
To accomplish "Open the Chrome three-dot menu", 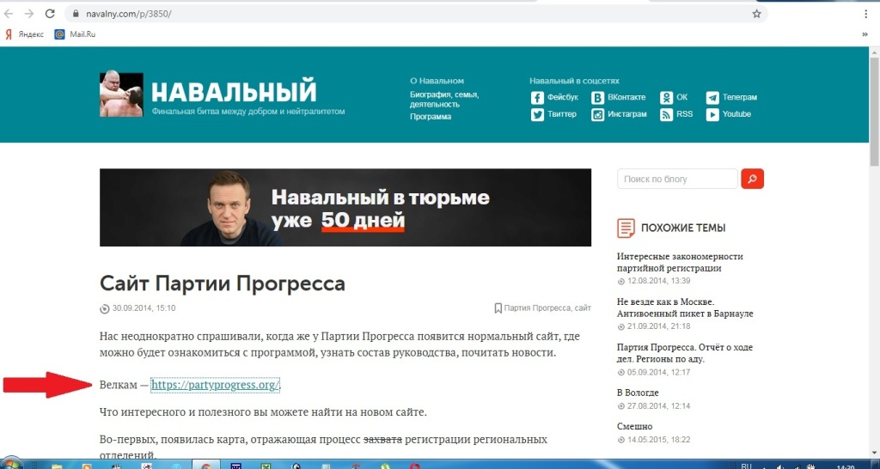I will (x=865, y=15).
